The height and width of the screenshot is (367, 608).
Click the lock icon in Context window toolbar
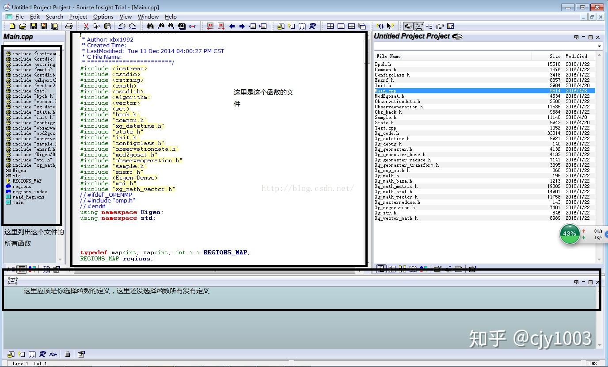67,354
